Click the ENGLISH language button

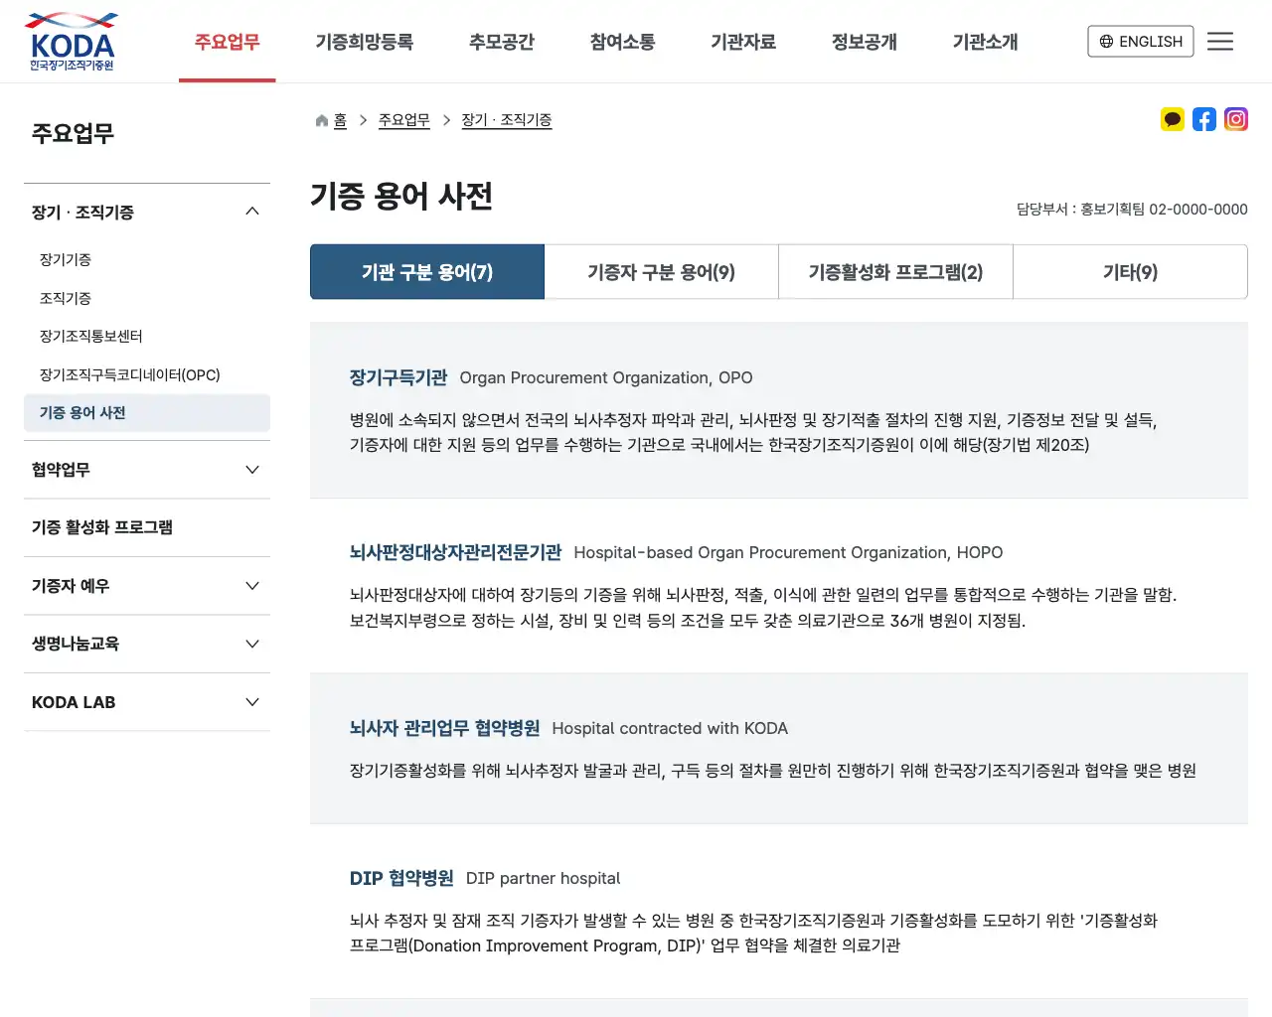tap(1140, 42)
